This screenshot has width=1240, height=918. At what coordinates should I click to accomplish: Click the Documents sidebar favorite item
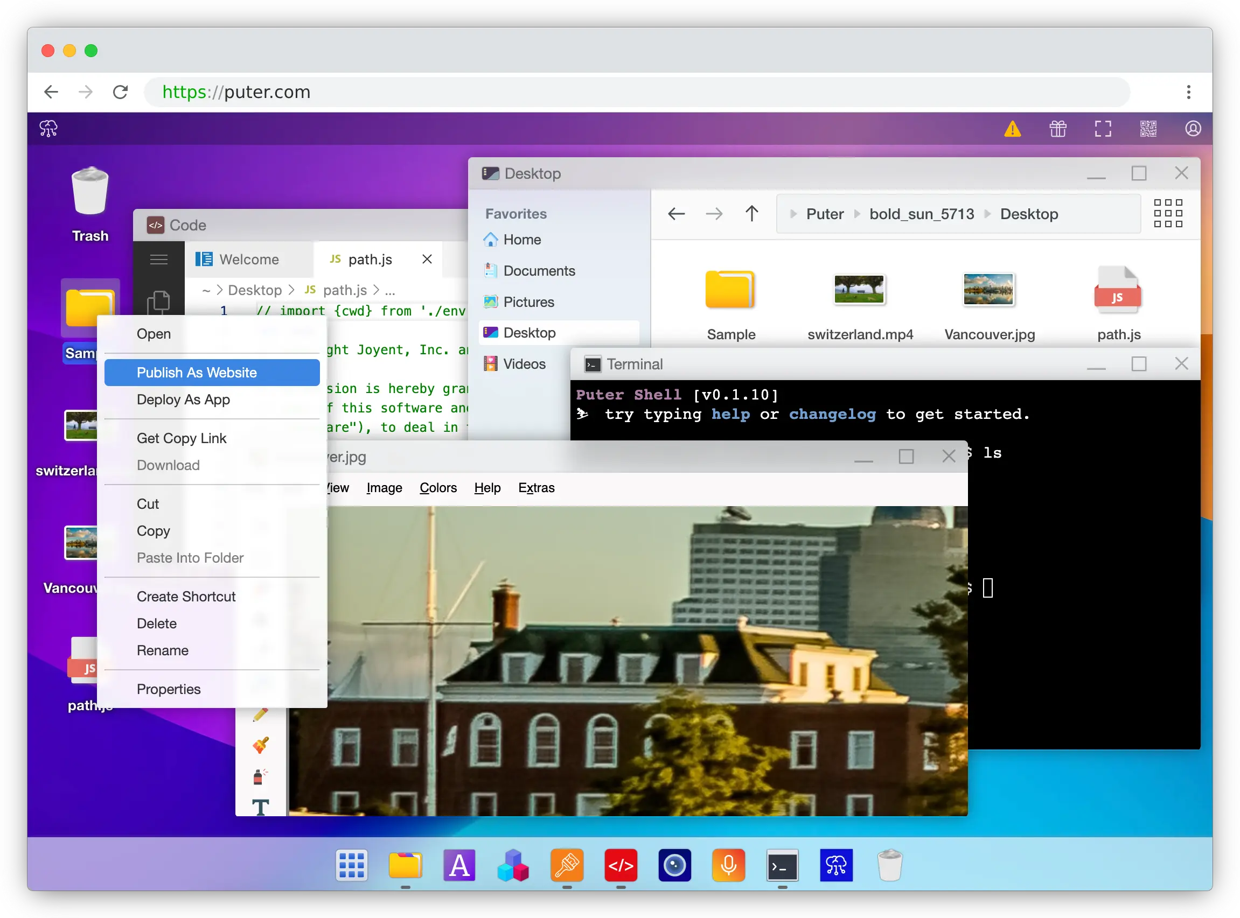(x=539, y=271)
